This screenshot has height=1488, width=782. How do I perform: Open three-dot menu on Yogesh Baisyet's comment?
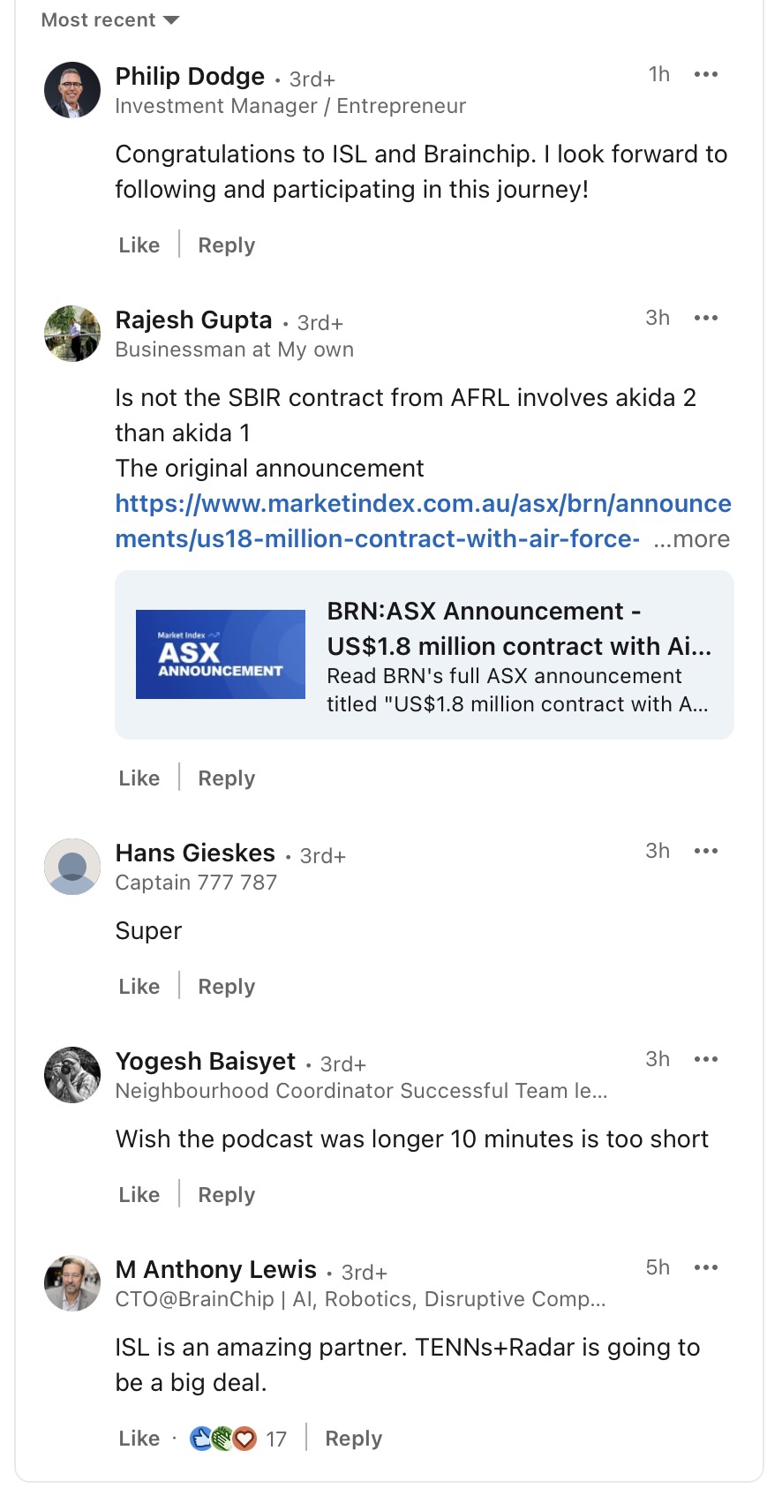(706, 1059)
